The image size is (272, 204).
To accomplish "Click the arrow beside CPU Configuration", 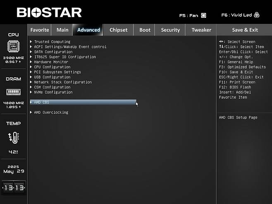I will pyautogui.click(x=31, y=67).
